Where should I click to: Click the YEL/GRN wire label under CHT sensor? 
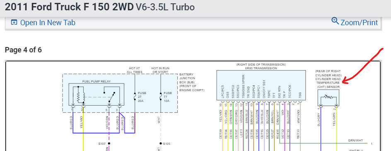click(334, 120)
